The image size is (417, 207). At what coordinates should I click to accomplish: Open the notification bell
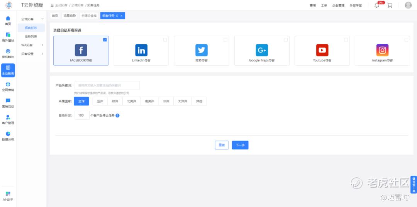pos(376,5)
